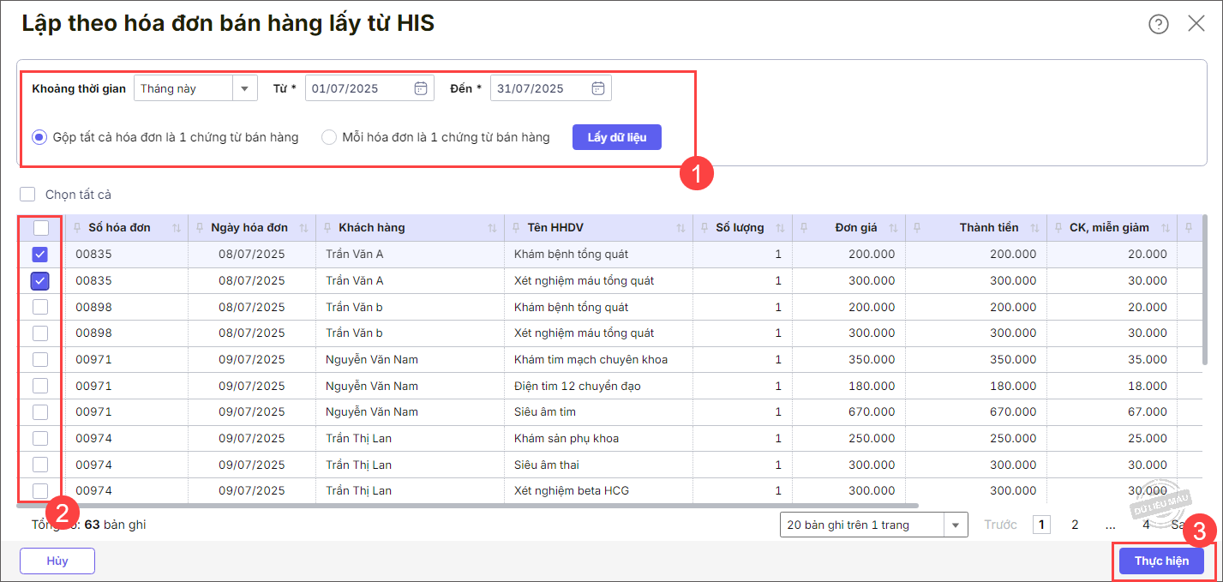Go to page 2 of results
Viewport: 1223px width, 582px height.
pos(1075,525)
